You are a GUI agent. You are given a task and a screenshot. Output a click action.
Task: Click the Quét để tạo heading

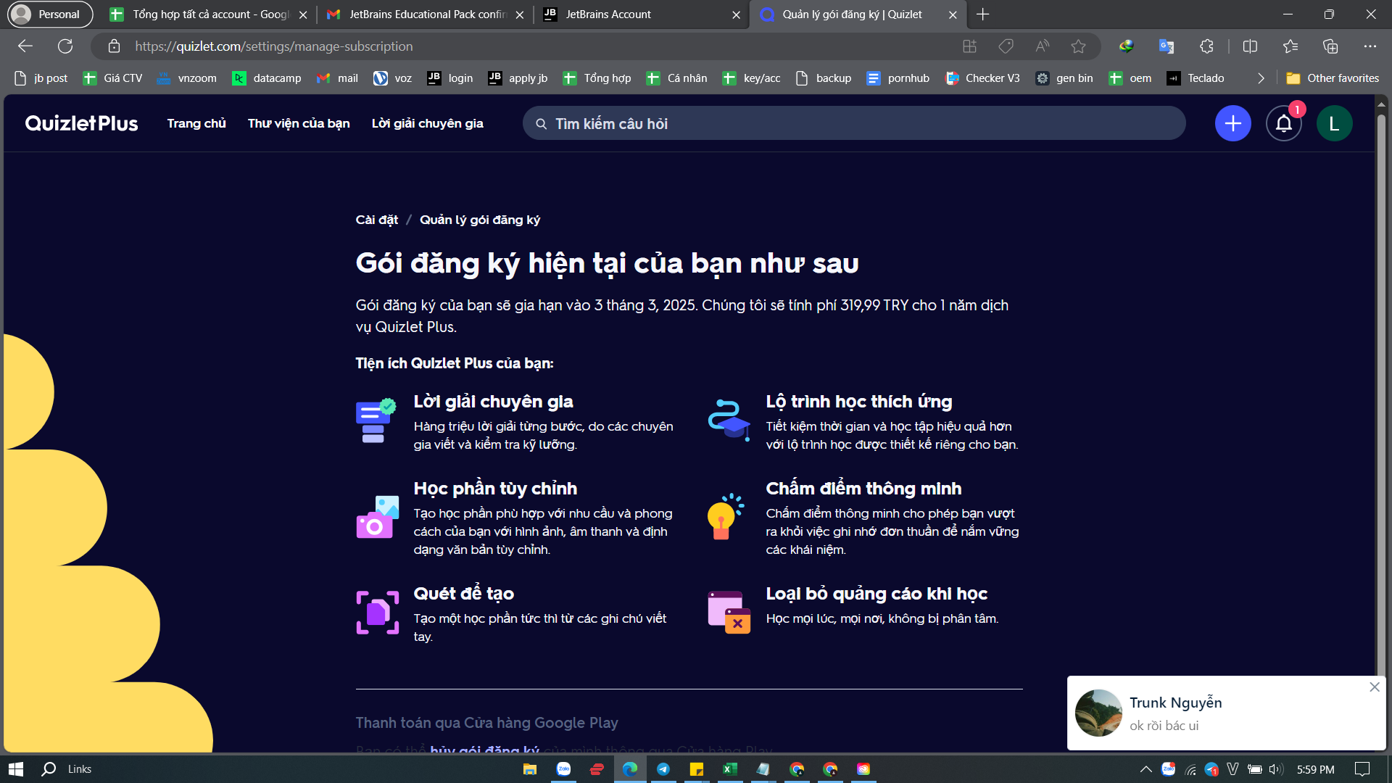[x=463, y=594]
